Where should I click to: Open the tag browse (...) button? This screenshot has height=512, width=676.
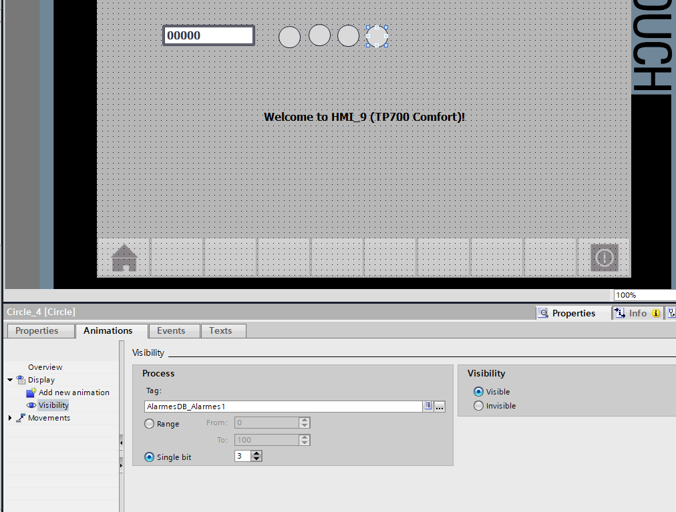coord(440,406)
